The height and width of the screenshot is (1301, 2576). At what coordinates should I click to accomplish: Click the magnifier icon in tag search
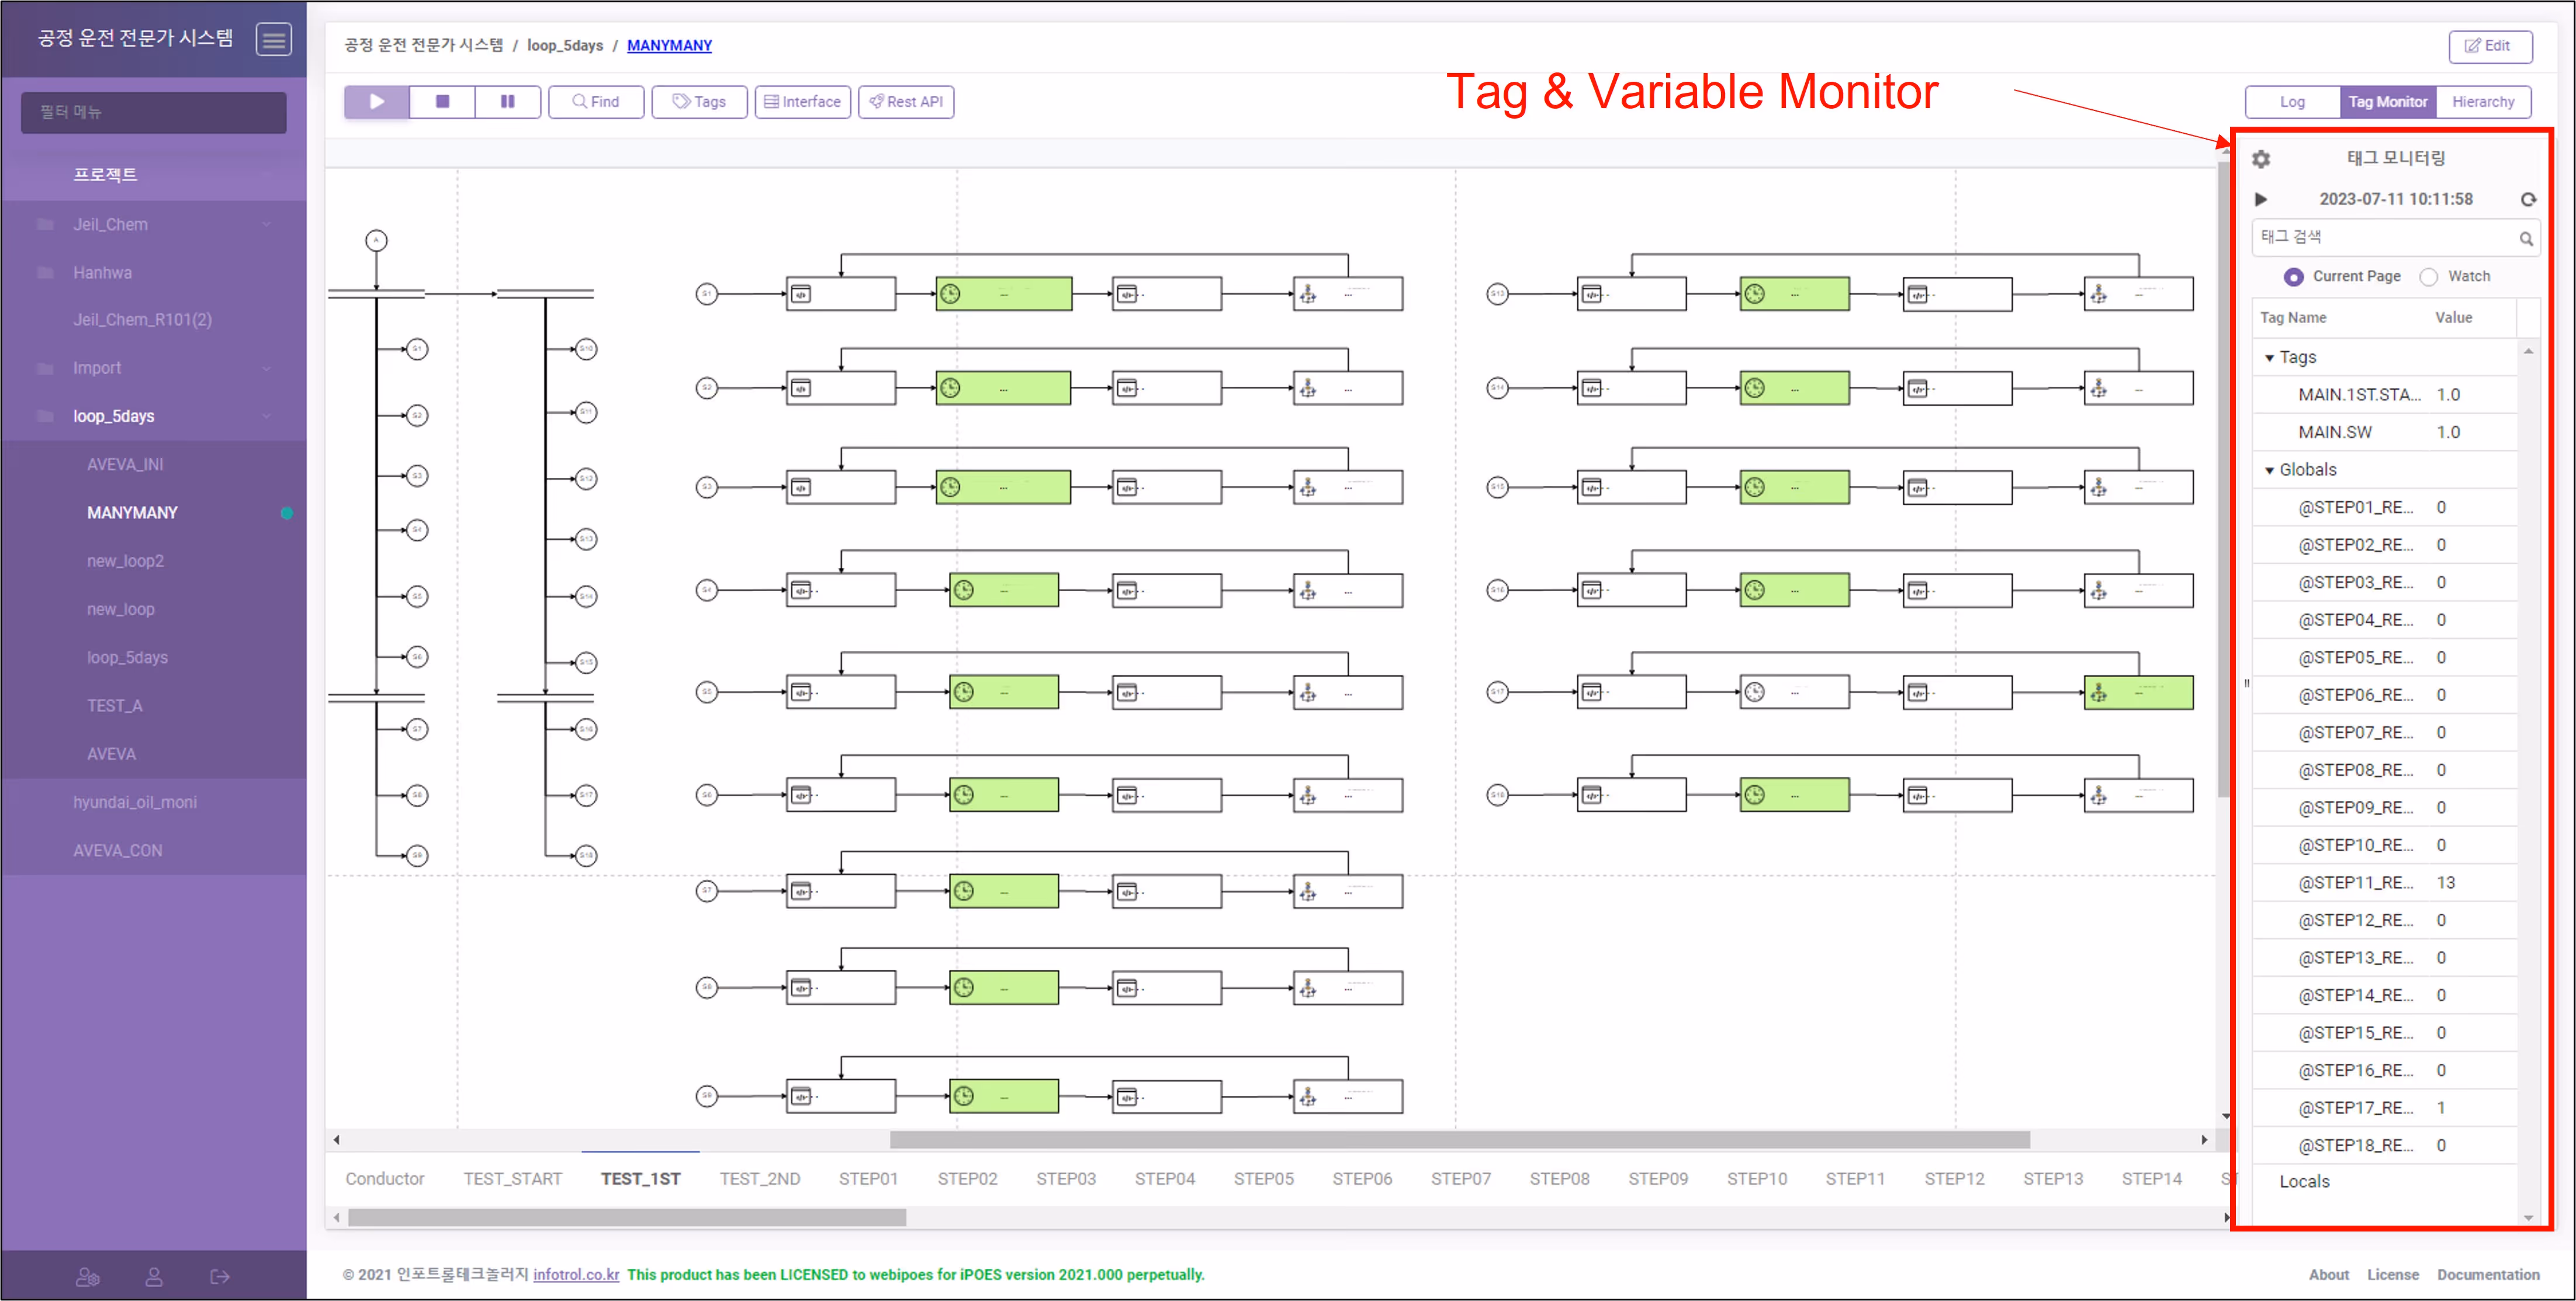point(2526,238)
